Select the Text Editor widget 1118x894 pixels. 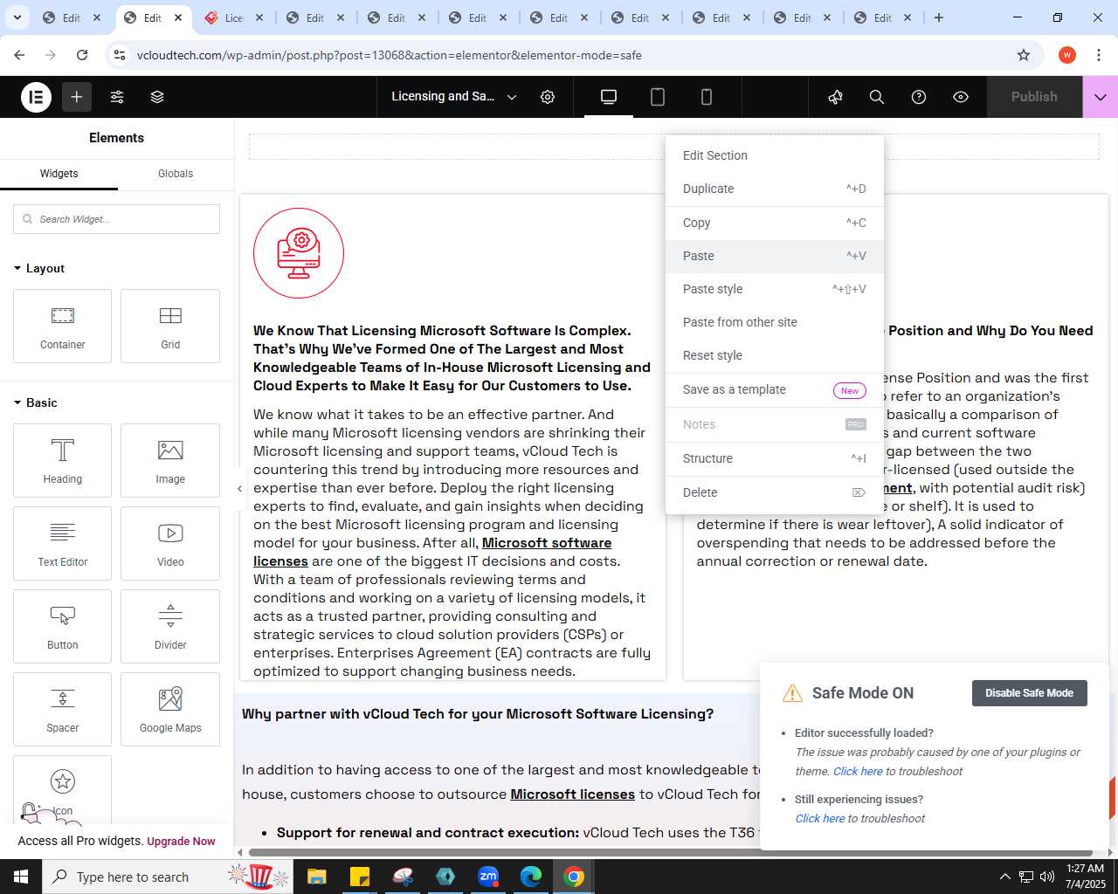coord(63,543)
